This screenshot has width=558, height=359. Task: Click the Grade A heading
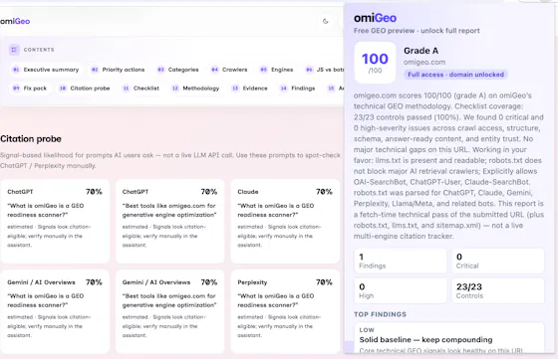click(420, 51)
